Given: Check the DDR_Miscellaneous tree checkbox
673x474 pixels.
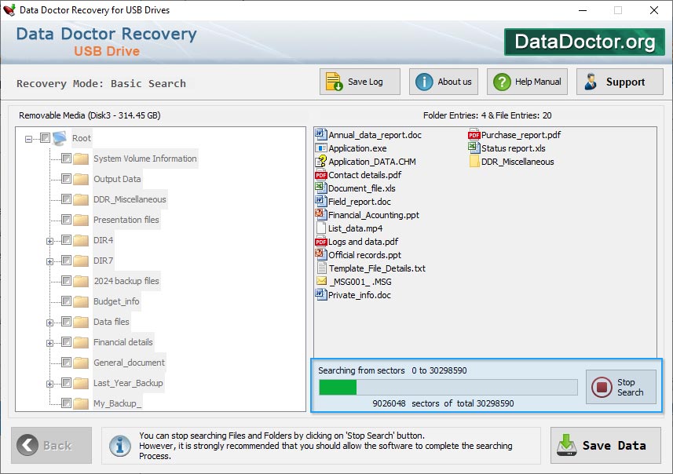Looking at the screenshot, I should 66,199.
